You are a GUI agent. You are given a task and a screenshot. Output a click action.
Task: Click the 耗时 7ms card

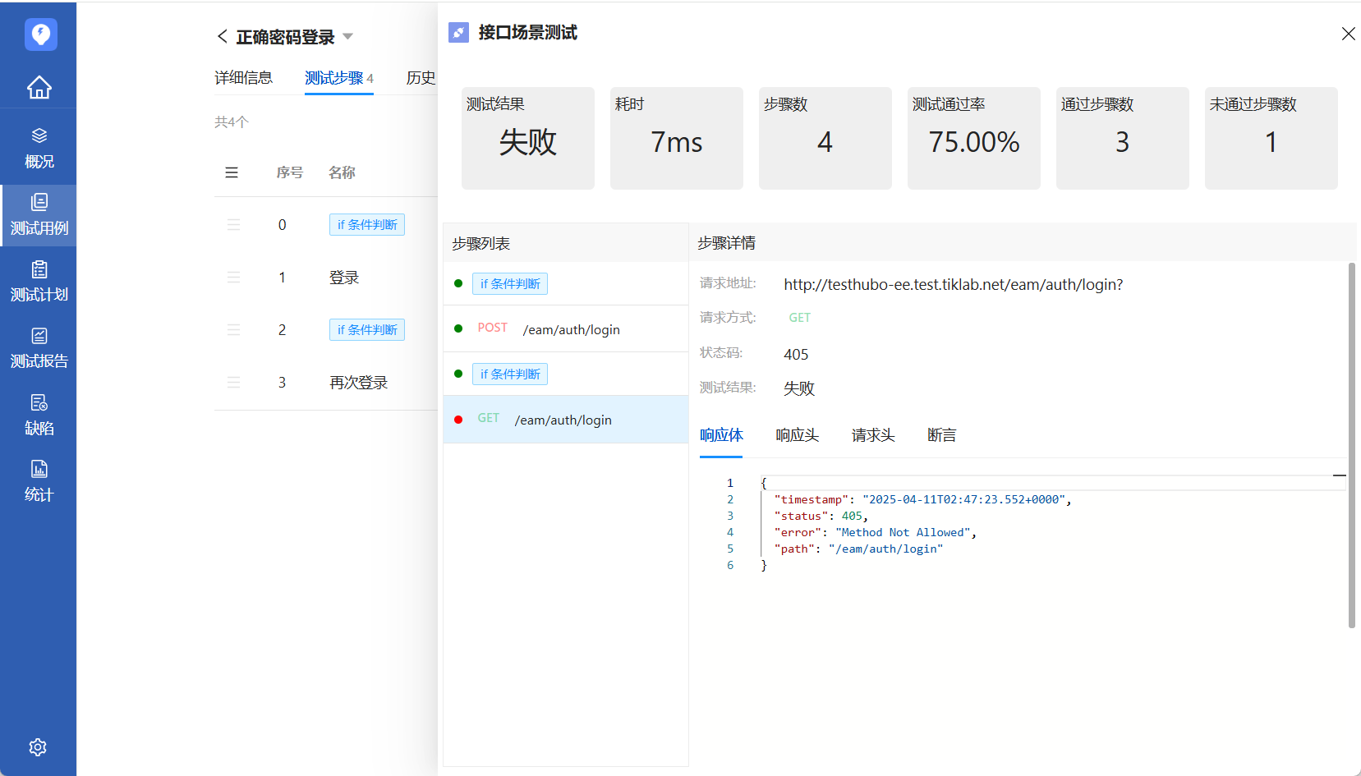pos(677,138)
